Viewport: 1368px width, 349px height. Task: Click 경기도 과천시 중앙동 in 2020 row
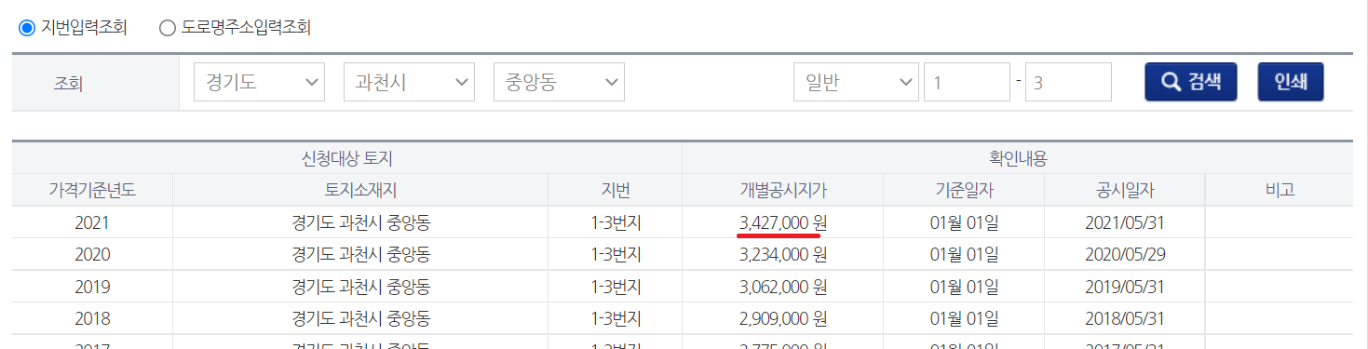point(360,255)
